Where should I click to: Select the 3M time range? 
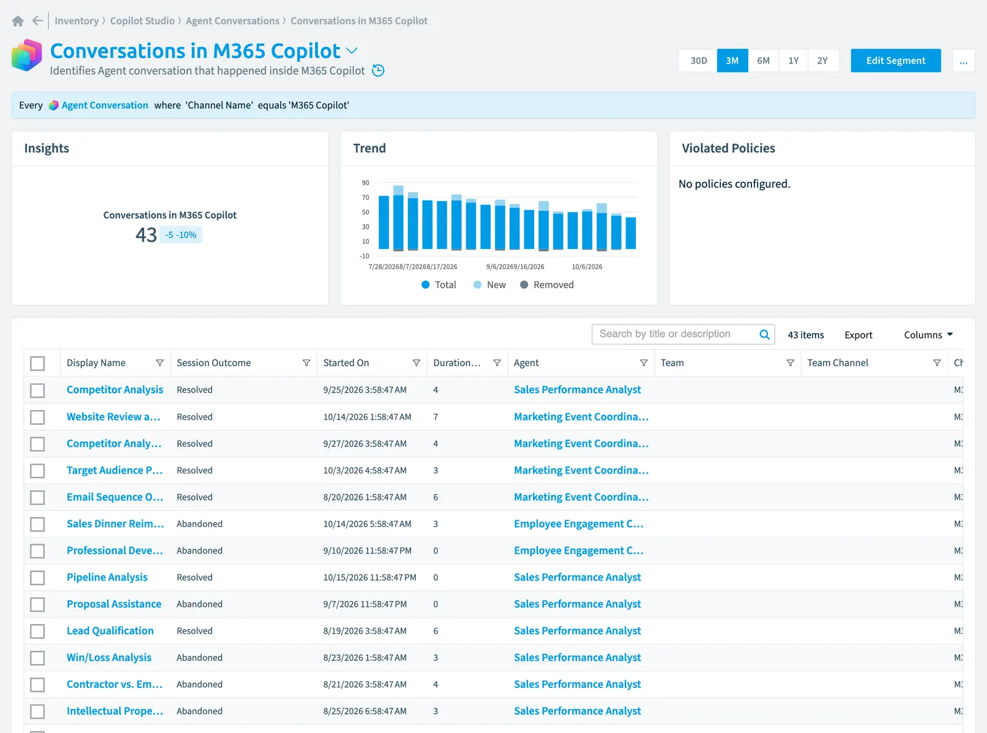pyautogui.click(x=732, y=61)
